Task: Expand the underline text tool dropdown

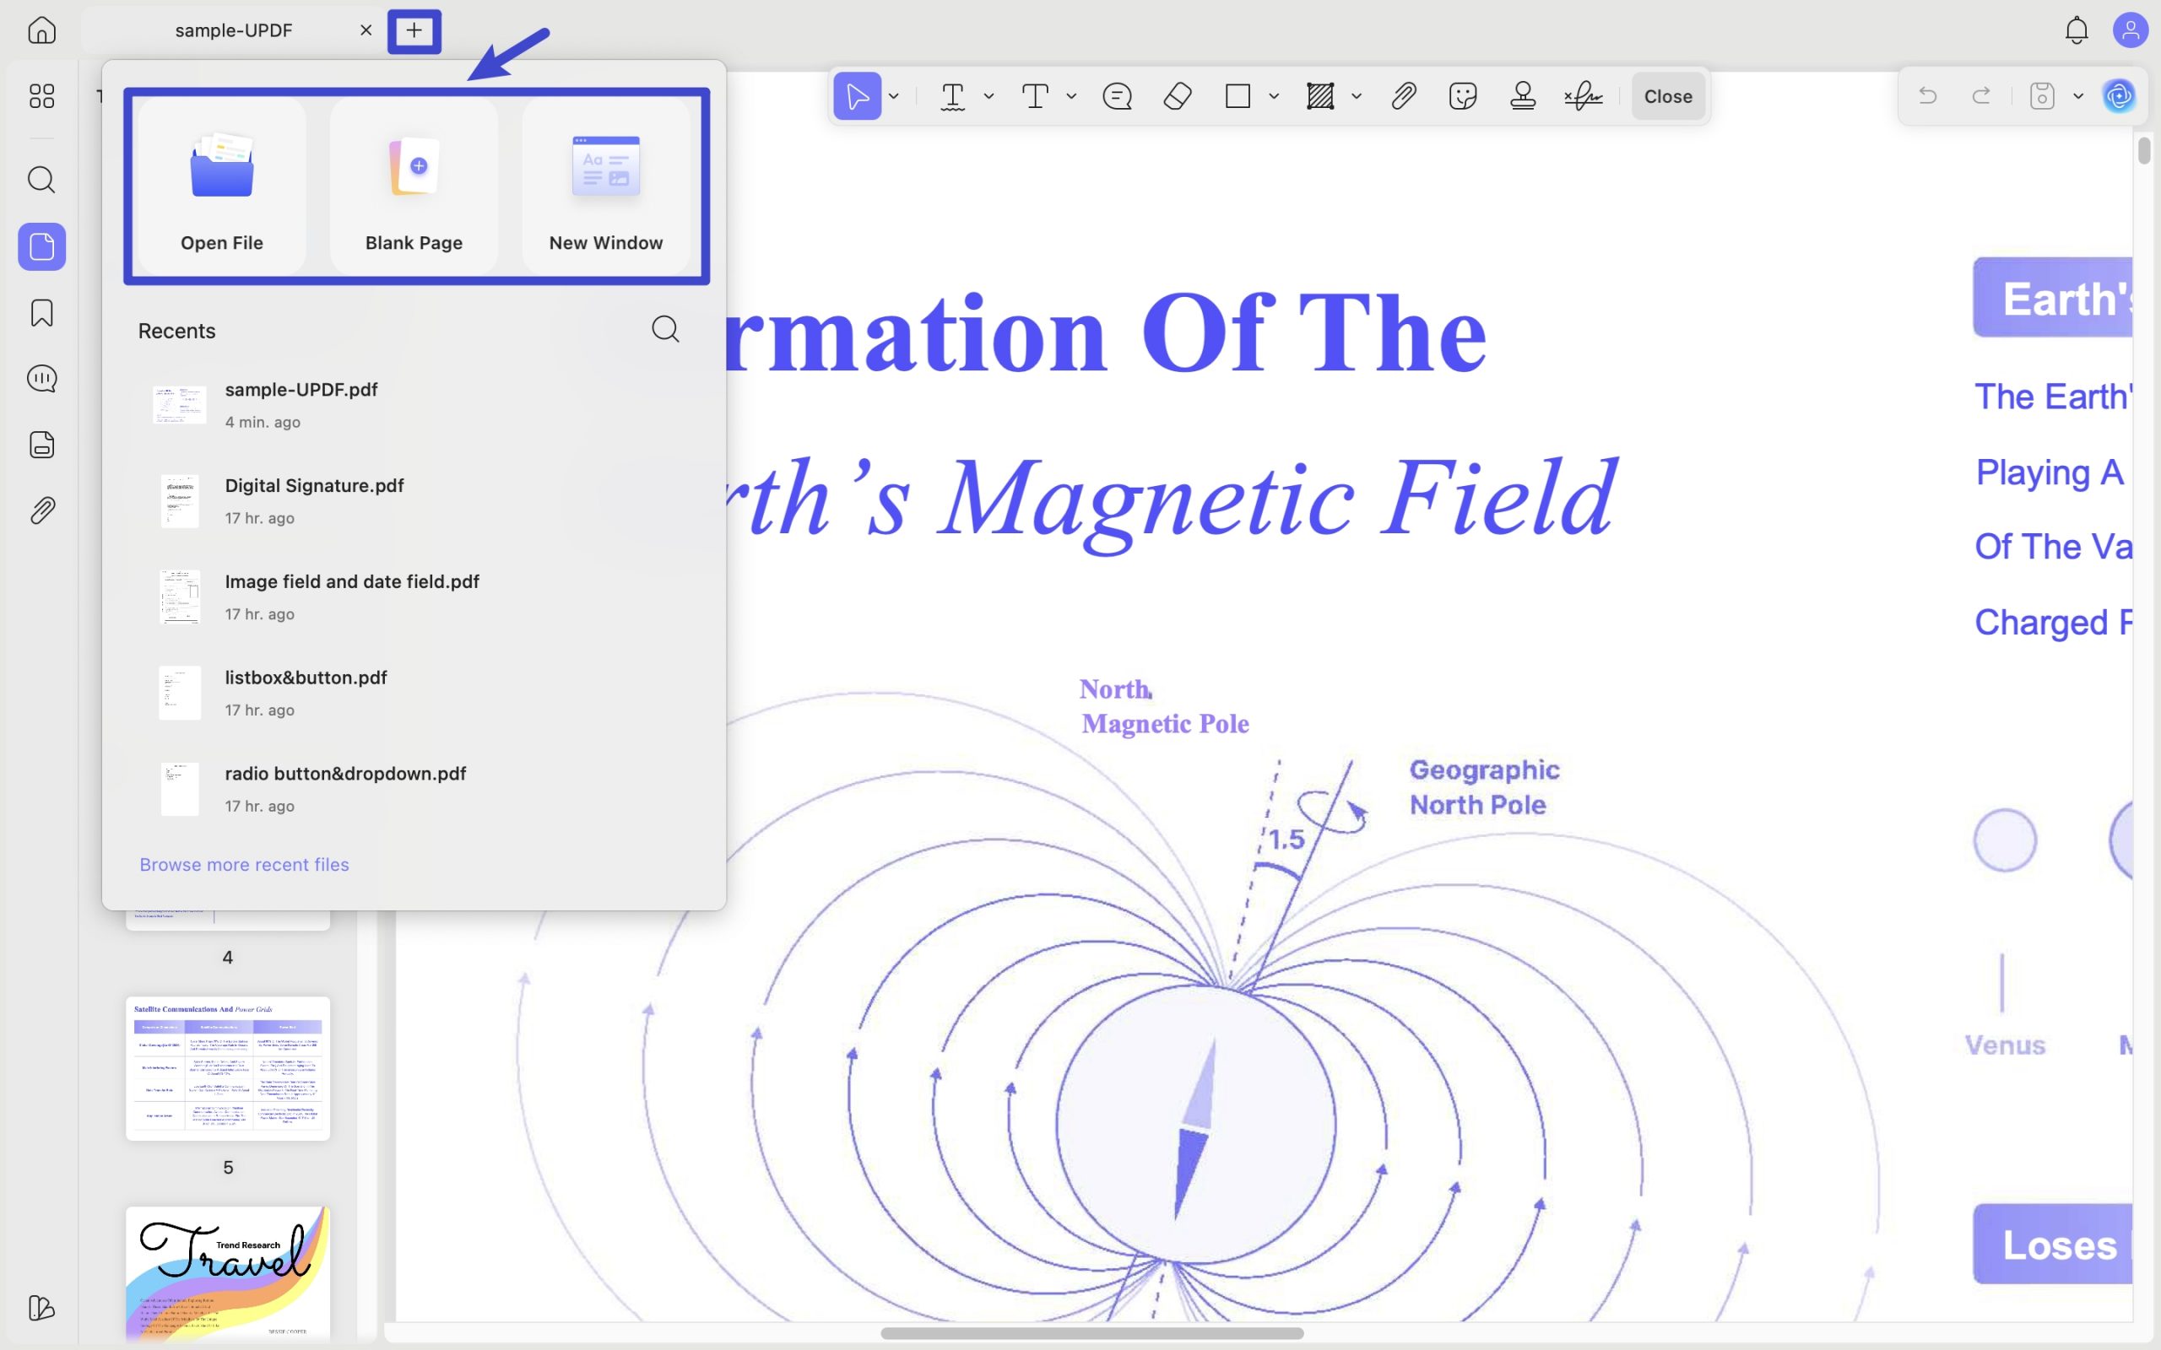Action: click(988, 96)
